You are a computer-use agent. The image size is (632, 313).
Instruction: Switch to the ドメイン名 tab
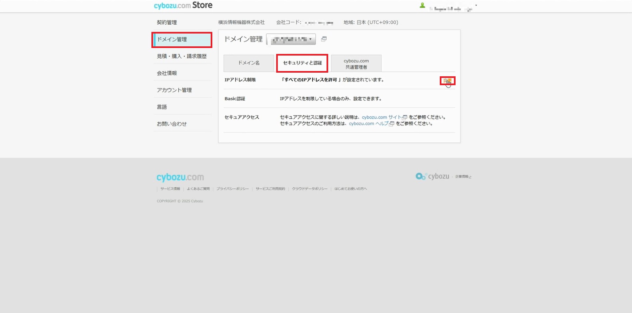click(x=249, y=63)
